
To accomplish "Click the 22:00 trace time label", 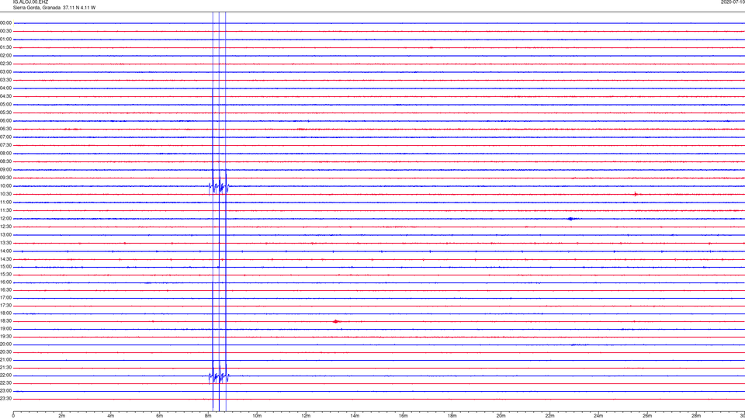I will [x=5, y=376].
